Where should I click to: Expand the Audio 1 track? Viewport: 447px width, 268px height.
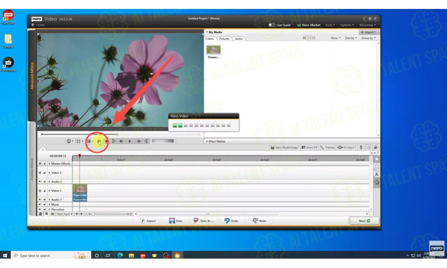(x=49, y=199)
